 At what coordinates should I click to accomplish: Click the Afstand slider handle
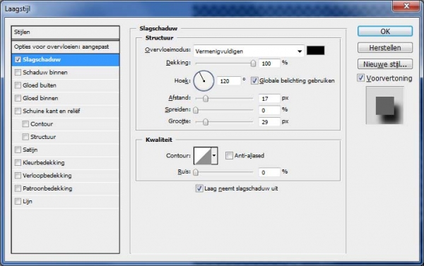click(x=206, y=99)
